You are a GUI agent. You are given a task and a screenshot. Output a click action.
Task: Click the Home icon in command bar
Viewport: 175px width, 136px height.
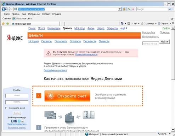122,23
